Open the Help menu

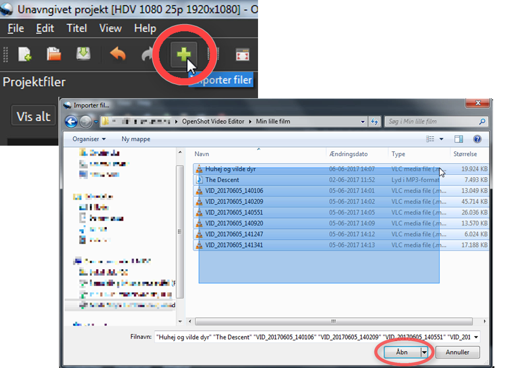(145, 28)
